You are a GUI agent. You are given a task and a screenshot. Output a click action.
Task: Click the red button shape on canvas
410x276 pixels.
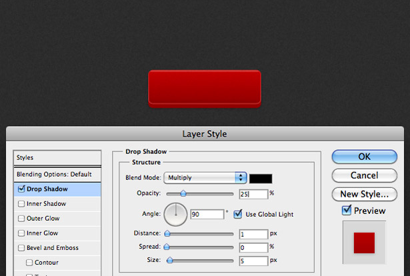(x=205, y=89)
